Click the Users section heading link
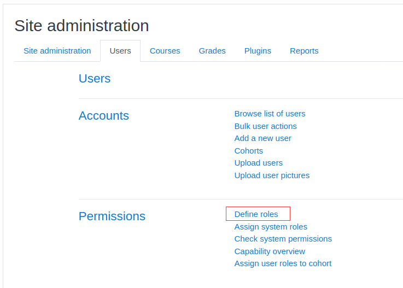The width and height of the screenshot is (403, 288). click(95, 78)
